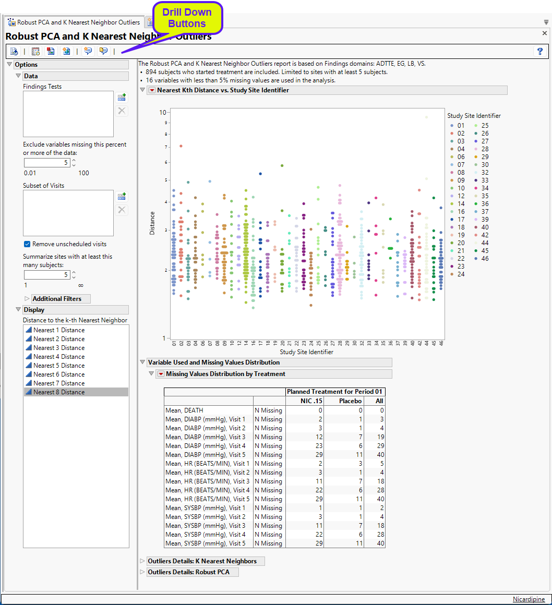The width and height of the screenshot is (552, 605).
Task: Click the drill down icon with red square
Action: [x=51, y=51]
